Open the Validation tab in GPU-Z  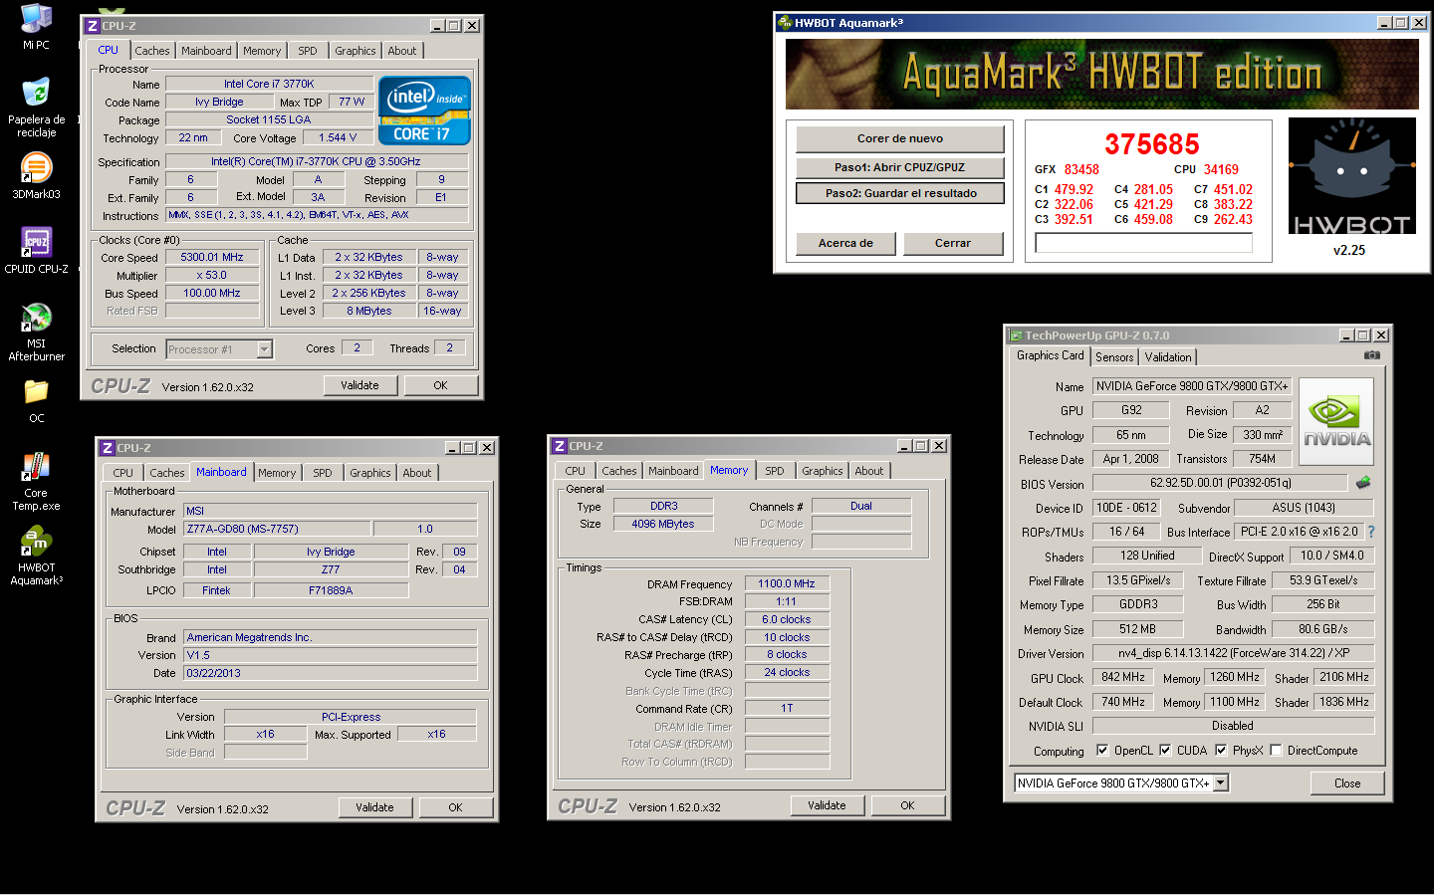click(1168, 357)
